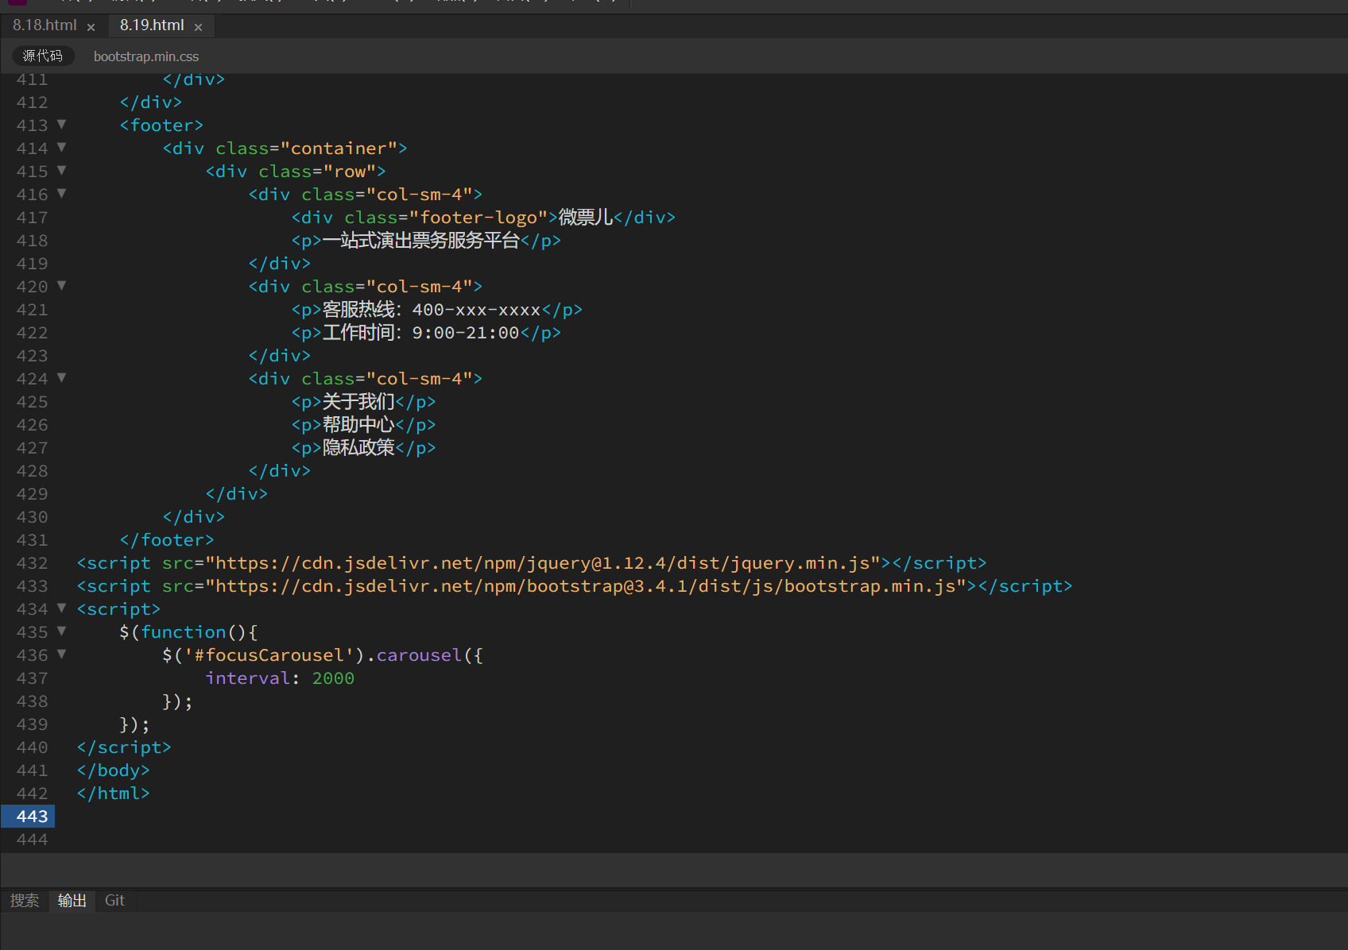Collapse the col-sm-4 div on line 424
This screenshot has height=950, width=1348.
pyautogui.click(x=61, y=378)
